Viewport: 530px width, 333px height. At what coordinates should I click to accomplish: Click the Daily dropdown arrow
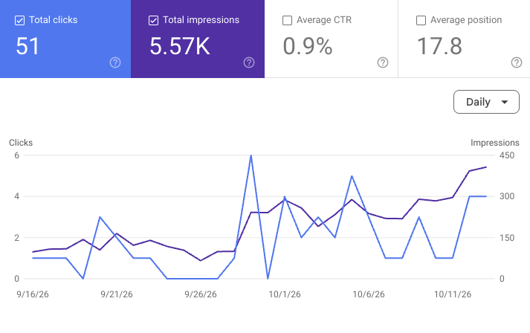tap(504, 102)
